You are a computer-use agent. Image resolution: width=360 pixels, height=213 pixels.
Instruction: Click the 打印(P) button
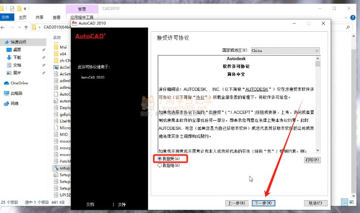pyautogui.click(x=312, y=160)
